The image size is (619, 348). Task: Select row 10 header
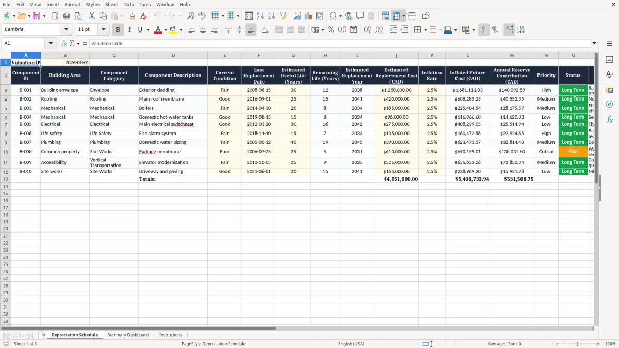click(6, 152)
